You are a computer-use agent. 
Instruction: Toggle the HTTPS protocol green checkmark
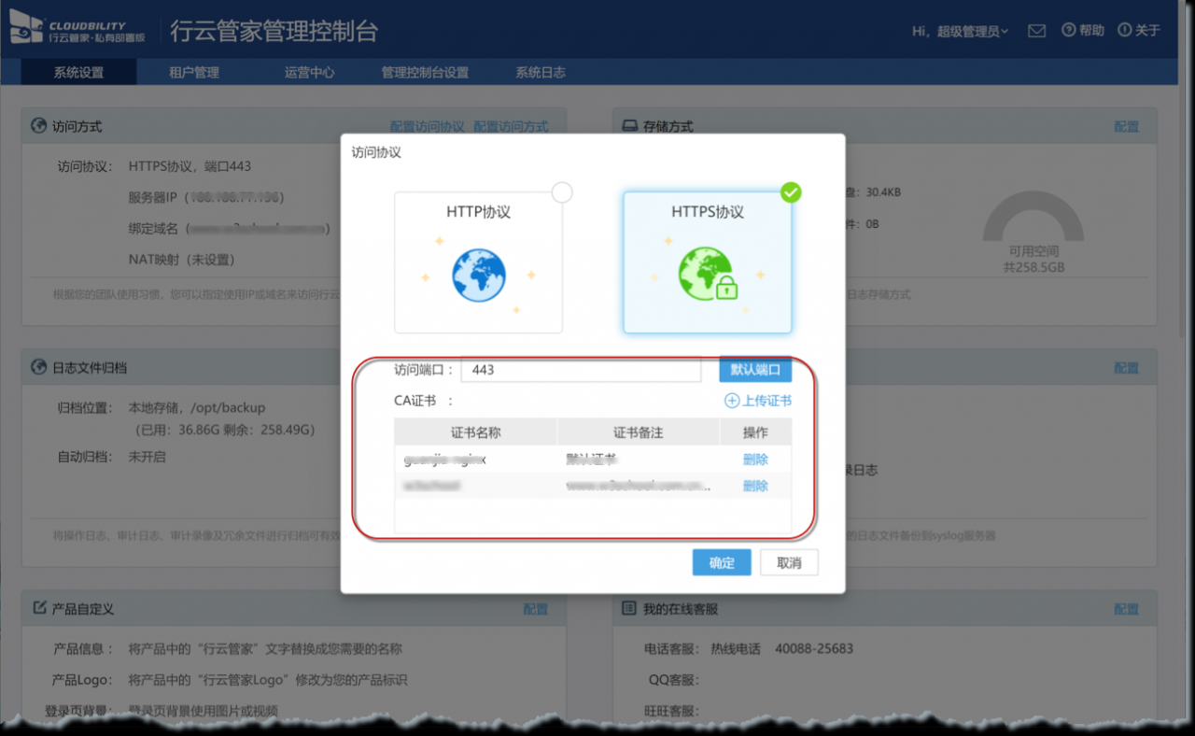click(x=791, y=192)
